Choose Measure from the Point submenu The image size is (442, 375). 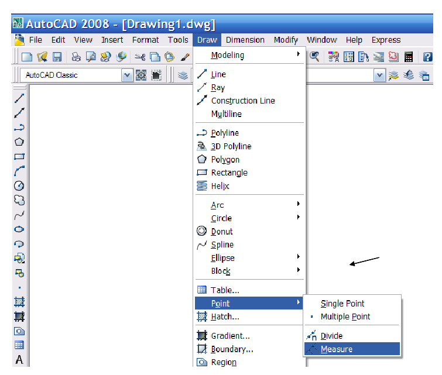tap(352, 349)
